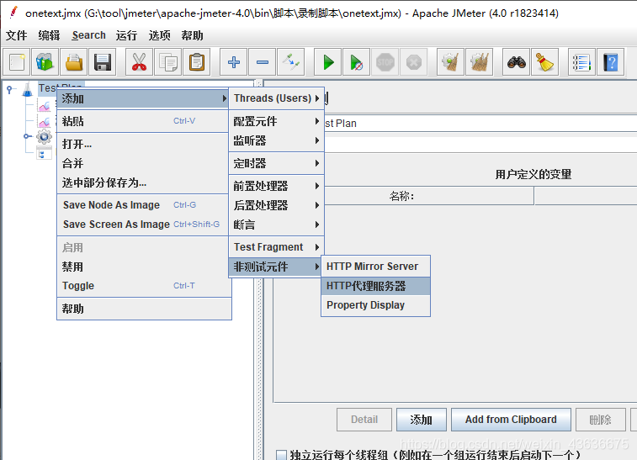Select 打开... in the context menu

pyautogui.click(x=144, y=144)
